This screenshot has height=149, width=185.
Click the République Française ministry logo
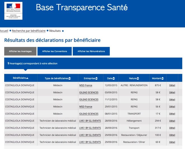[13, 11]
